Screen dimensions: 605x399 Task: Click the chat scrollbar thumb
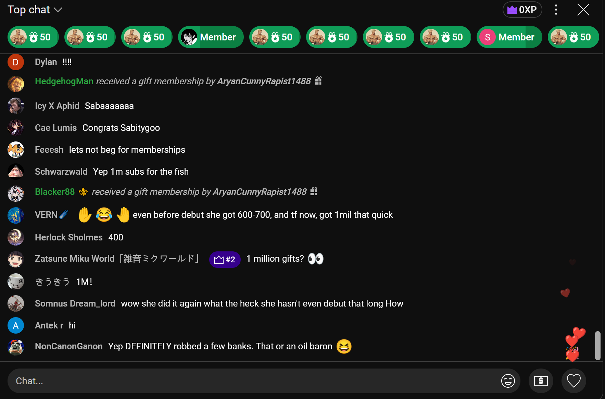tap(598, 346)
